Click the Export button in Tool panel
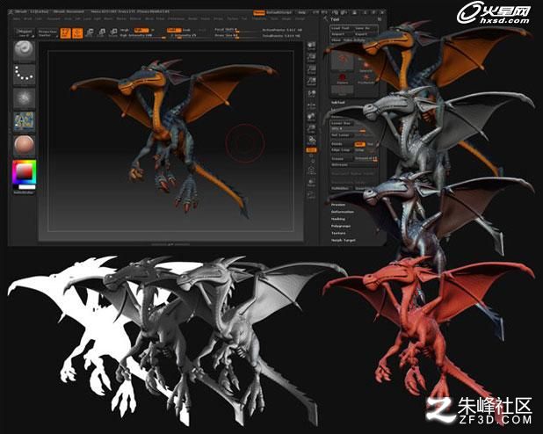 click(362, 34)
